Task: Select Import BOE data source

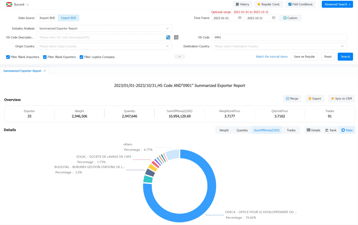Action: click(x=47, y=18)
